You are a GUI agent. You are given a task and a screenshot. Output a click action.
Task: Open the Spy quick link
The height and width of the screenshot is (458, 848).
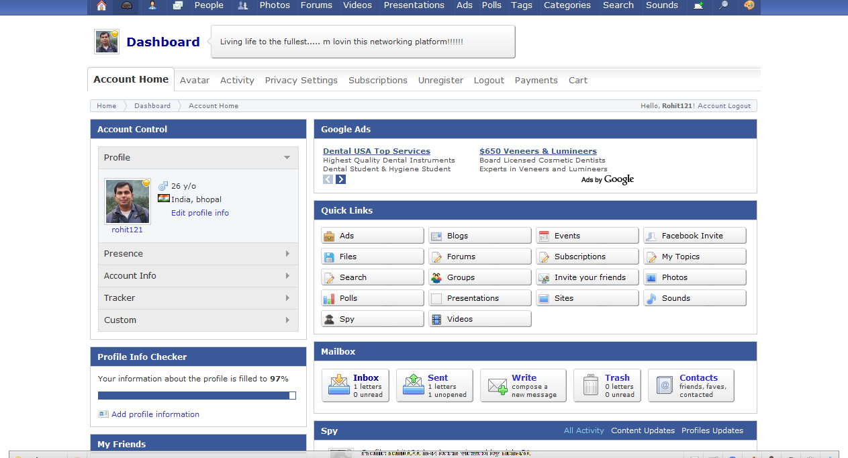coord(372,319)
